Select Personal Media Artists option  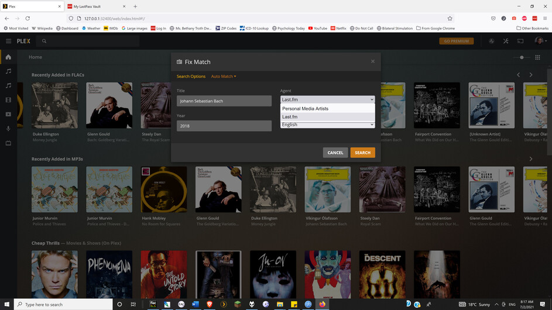[327, 108]
